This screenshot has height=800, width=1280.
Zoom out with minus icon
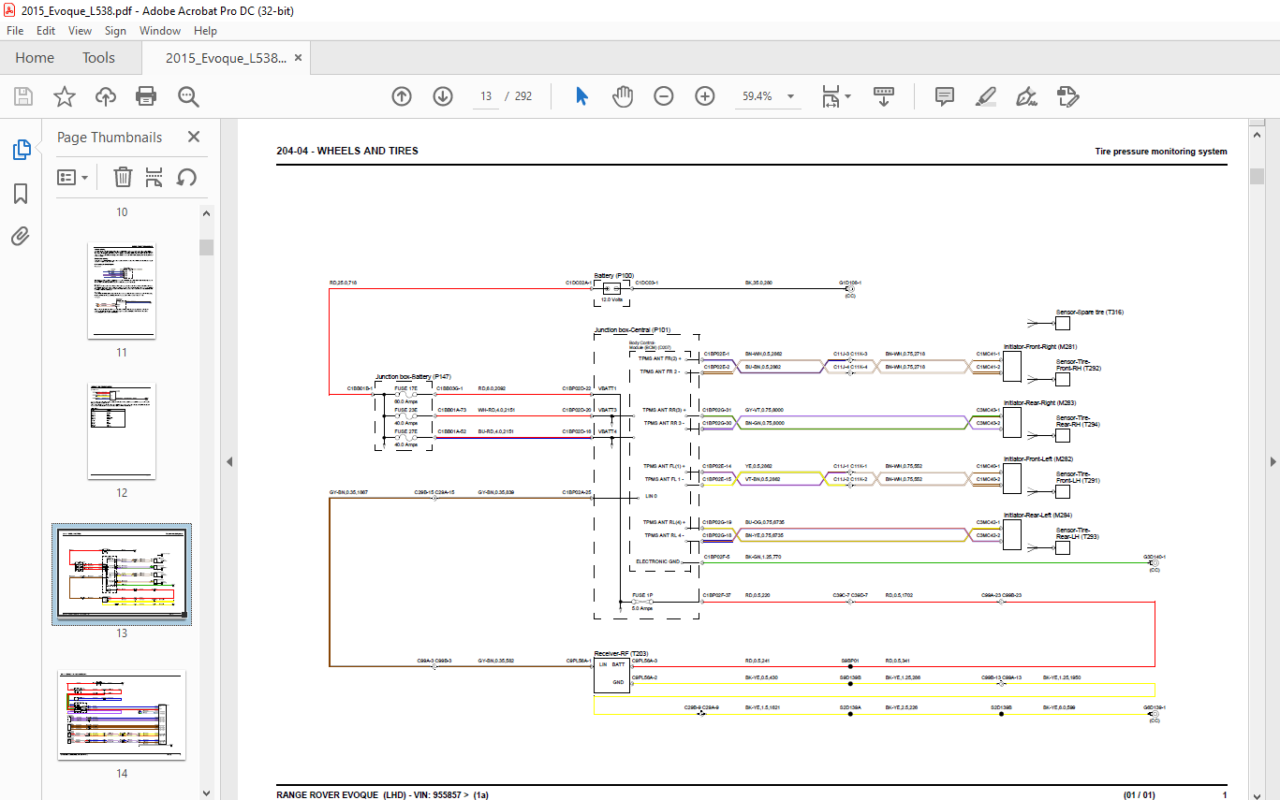click(664, 96)
